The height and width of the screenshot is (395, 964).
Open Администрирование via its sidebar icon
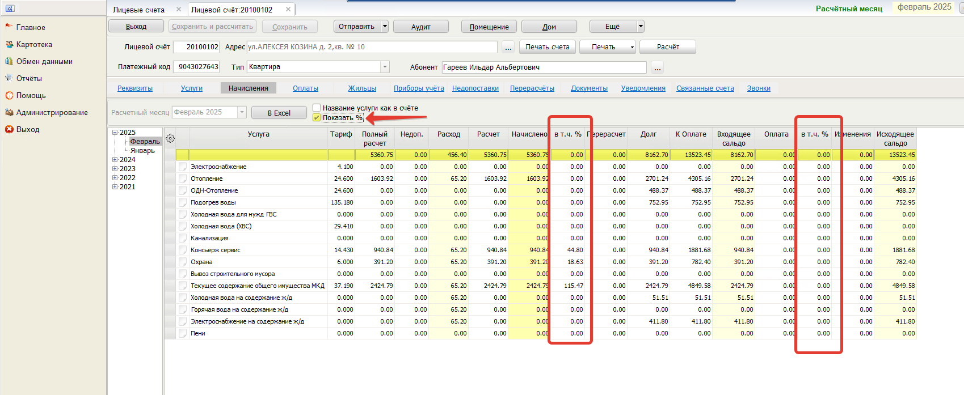click(9, 112)
